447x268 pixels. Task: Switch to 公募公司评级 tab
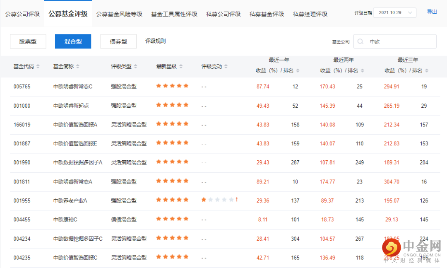coord(22,14)
